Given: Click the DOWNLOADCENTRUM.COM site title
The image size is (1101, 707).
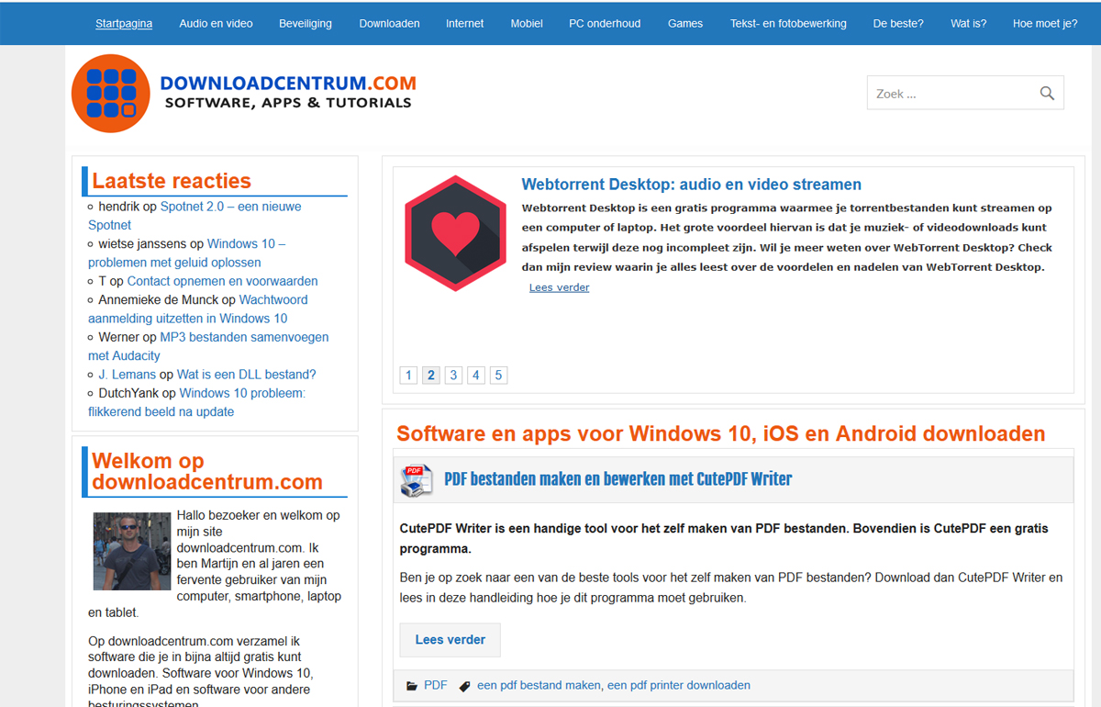Looking at the screenshot, I should [288, 84].
